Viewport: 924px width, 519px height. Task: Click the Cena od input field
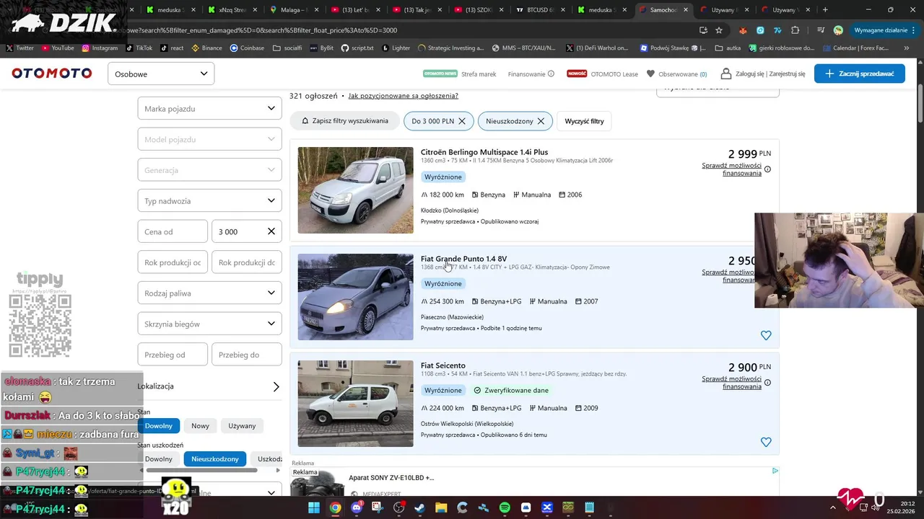coord(173,231)
